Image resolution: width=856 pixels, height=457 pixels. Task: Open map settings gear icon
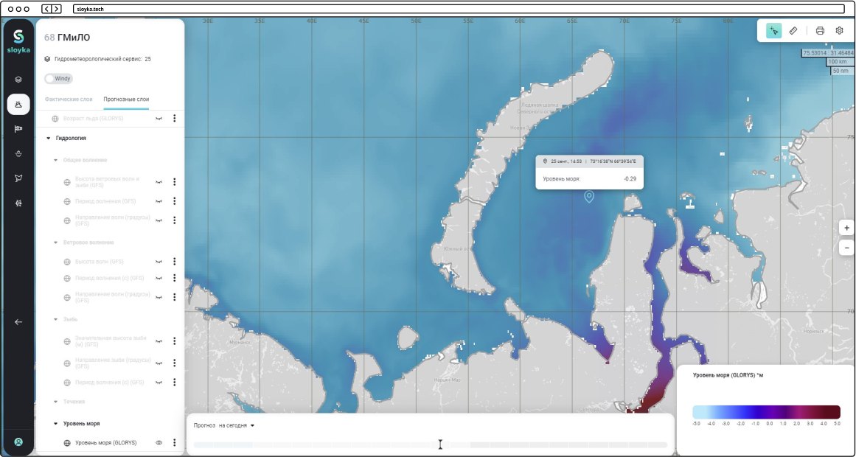[x=840, y=30]
